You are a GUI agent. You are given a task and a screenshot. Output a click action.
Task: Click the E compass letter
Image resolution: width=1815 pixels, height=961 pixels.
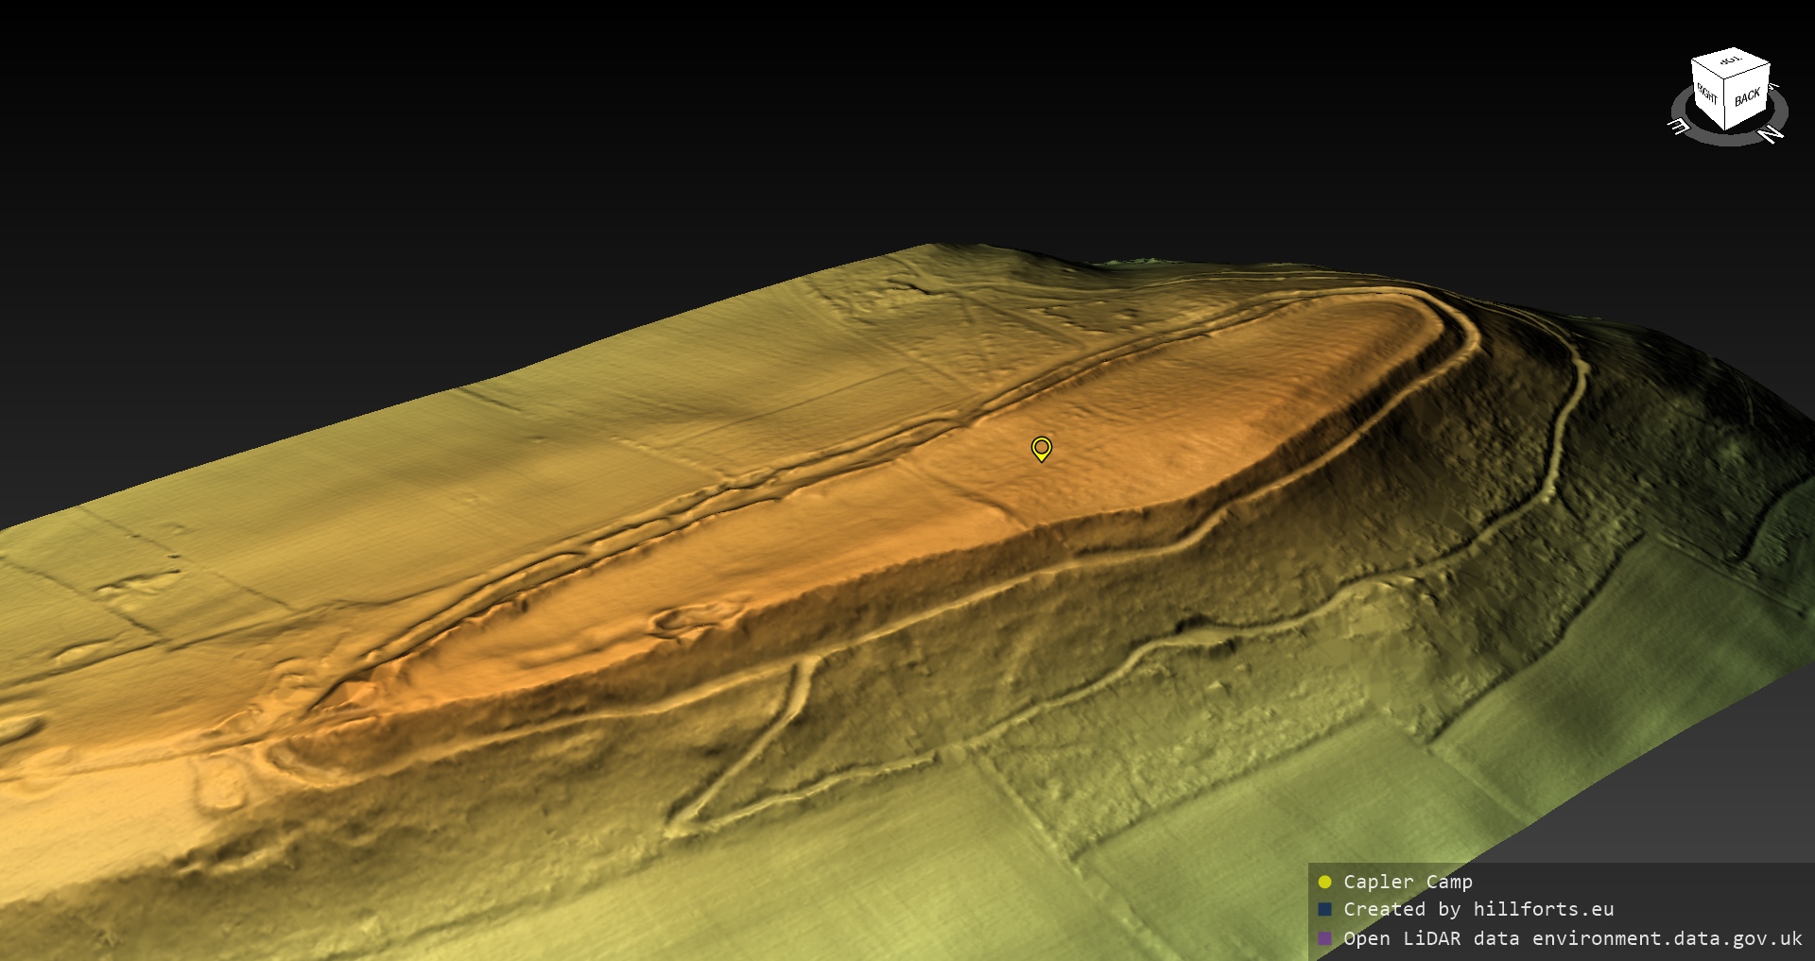(x=1679, y=126)
